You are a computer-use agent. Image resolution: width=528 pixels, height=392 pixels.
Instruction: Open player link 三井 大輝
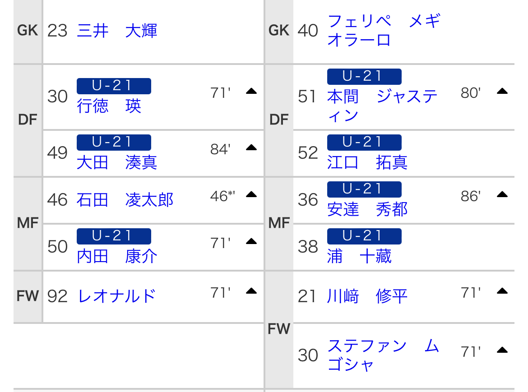point(117,31)
